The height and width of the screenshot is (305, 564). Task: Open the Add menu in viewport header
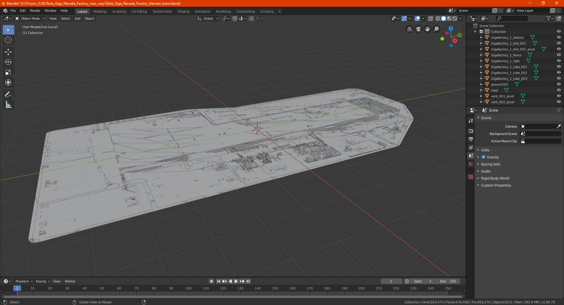pos(77,18)
